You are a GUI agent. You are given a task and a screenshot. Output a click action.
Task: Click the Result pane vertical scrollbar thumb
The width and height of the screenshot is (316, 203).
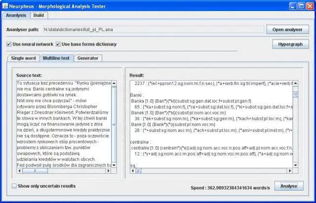point(295,94)
